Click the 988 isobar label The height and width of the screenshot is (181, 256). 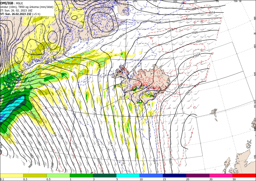click(x=40, y=143)
